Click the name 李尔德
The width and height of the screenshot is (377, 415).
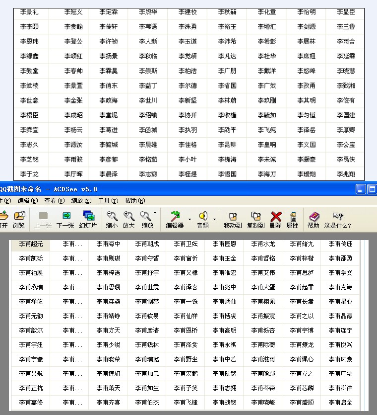pyautogui.click(x=188, y=86)
